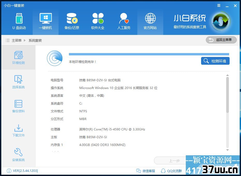Select 安装系统 step in sidebar
This screenshot has height=176, width=241.
[x=18, y=155]
